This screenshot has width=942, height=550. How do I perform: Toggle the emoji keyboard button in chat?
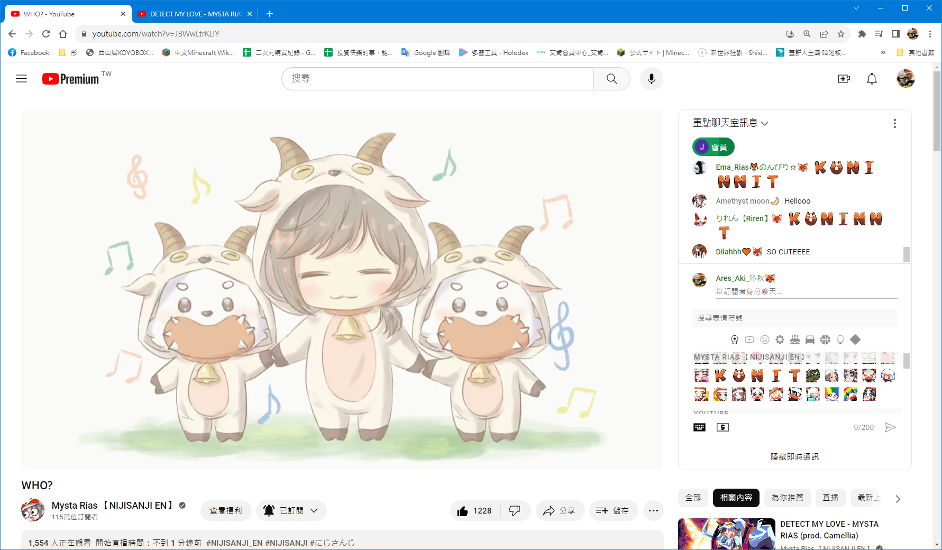click(699, 427)
